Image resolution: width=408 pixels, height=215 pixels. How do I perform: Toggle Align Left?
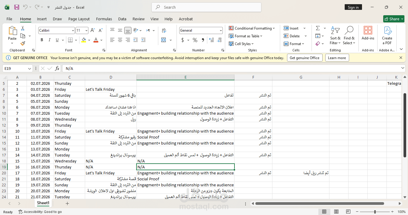click(x=112, y=40)
